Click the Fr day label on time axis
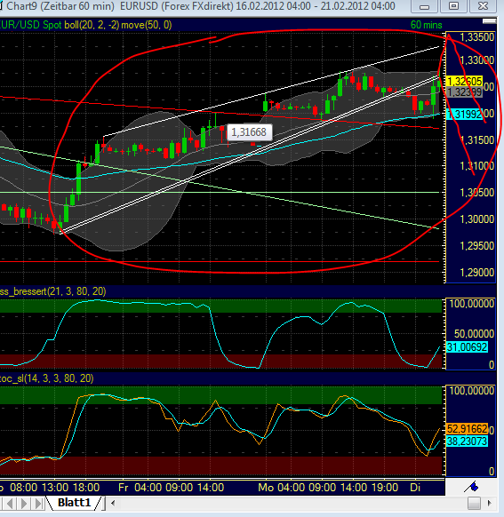The image size is (504, 517). [x=124, y=488]
